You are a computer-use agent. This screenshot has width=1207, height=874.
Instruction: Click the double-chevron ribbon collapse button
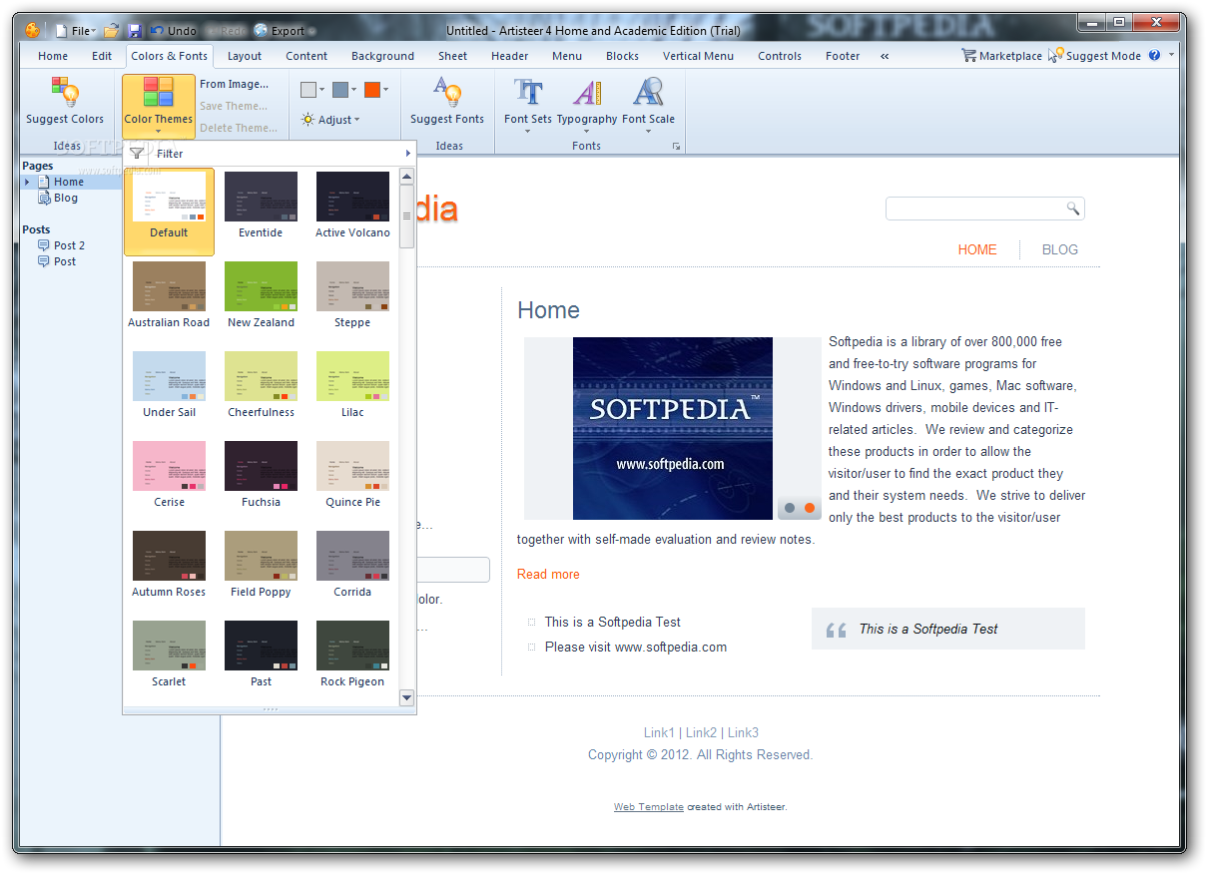885,56
